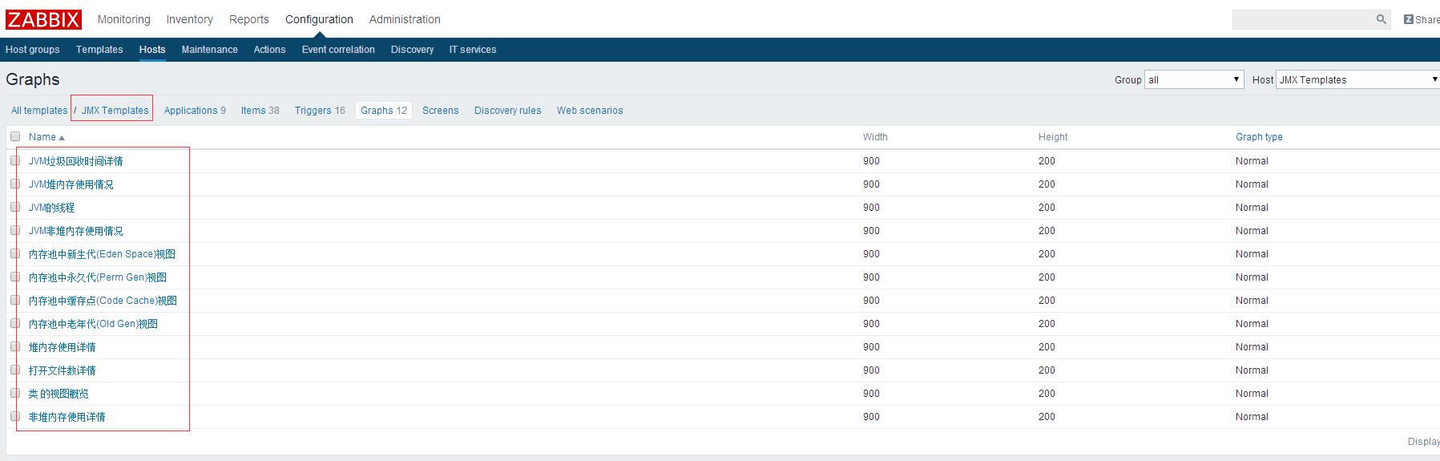Check the box for Eden Space graph
The width and height of the screenshot is (1440, 461).
coord(15,253)
